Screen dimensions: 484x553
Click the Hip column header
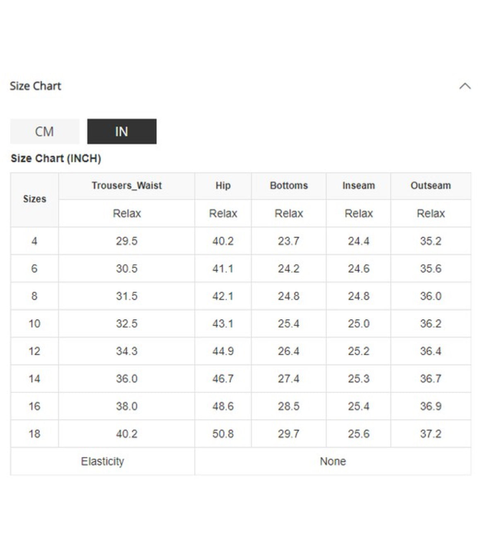[x=223, y=185]
